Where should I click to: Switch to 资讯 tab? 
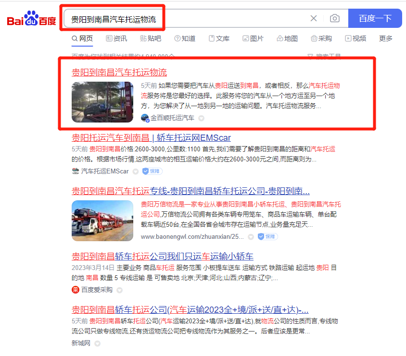coord(116,38)
